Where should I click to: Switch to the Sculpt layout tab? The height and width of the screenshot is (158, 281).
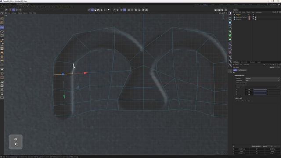coord(213,4)
